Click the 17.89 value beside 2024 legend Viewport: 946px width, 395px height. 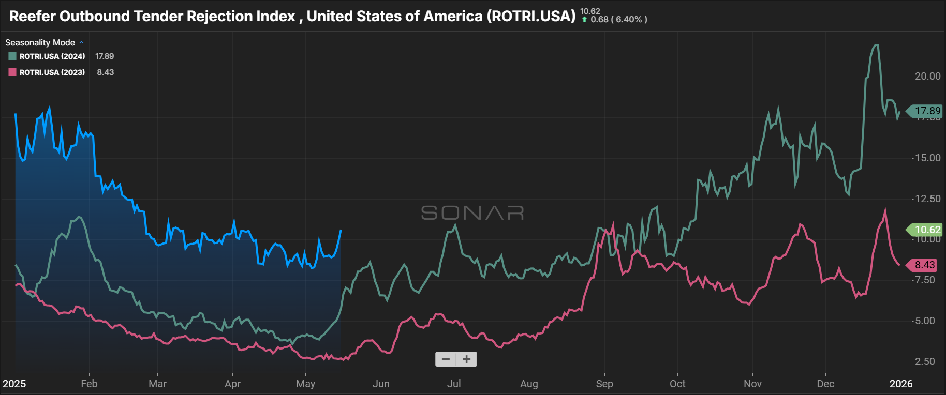tap(105, 56)
